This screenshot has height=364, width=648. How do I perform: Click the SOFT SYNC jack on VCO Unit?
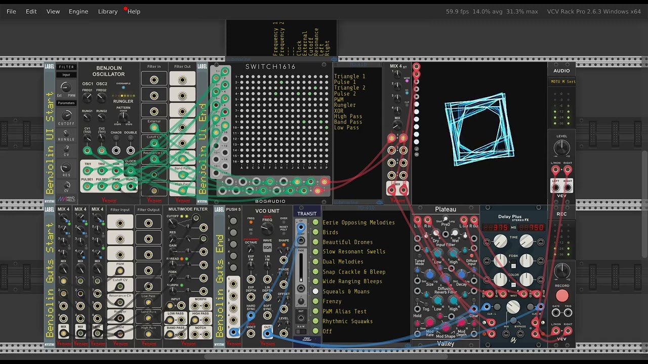pyautogui.click(x=267, y=316)
